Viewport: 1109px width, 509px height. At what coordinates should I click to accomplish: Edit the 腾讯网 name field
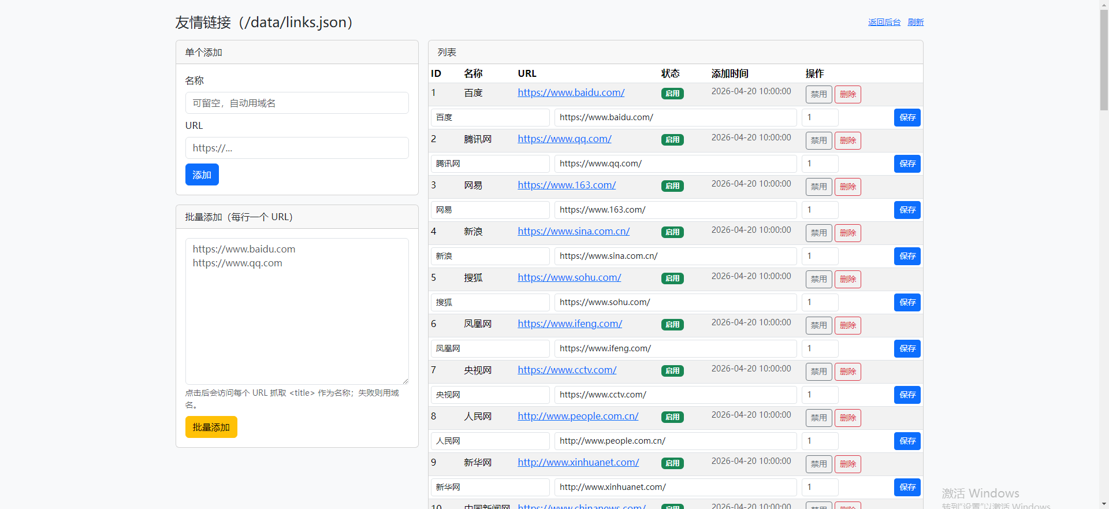[x=490, y=164]
